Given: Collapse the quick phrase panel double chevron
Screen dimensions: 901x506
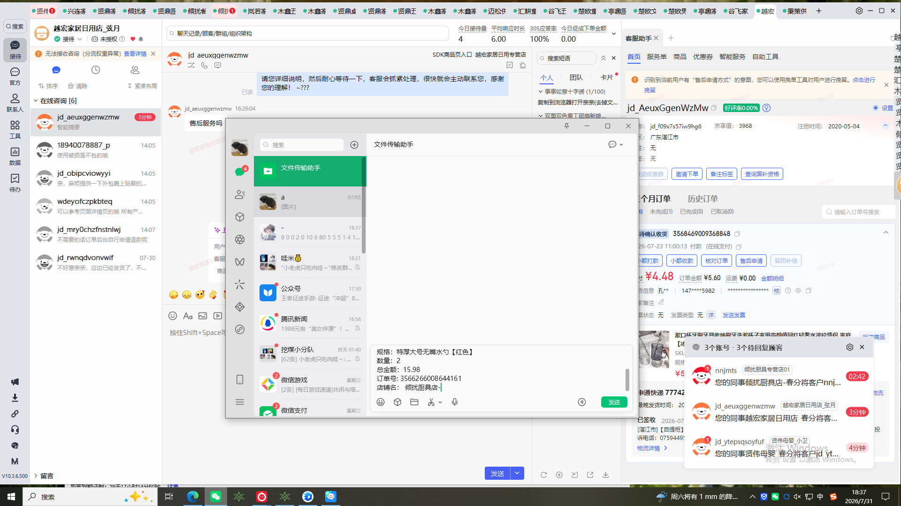Looking at the screenshot, I should point(603,58).
